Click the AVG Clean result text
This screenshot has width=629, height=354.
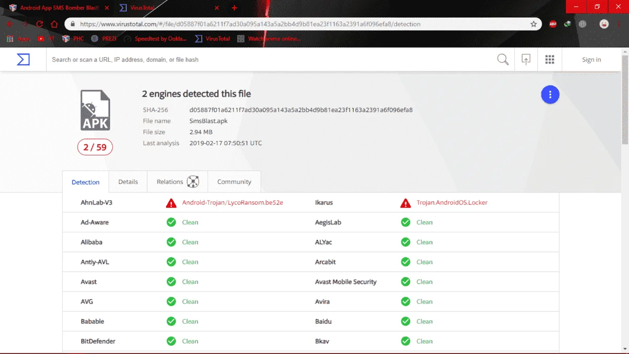pyautogui.click(x=190, y=302)
